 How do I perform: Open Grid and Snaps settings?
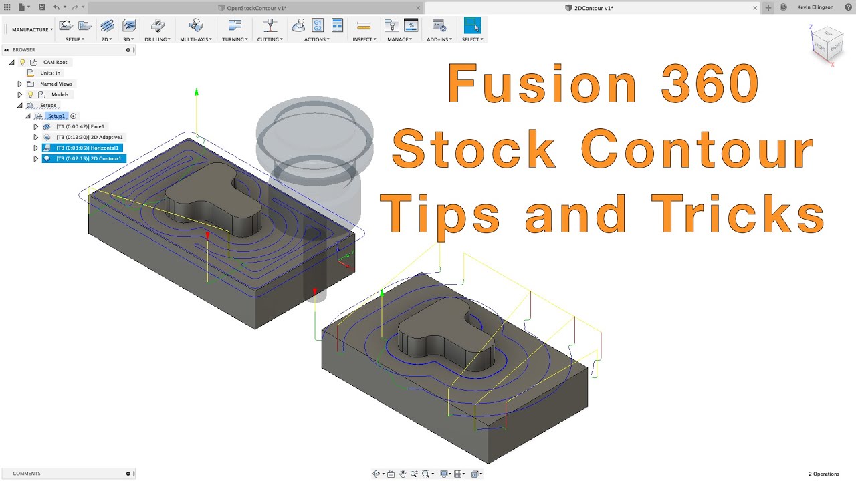pos(459,474)
